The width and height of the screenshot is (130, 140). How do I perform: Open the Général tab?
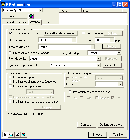pos(9,22)
